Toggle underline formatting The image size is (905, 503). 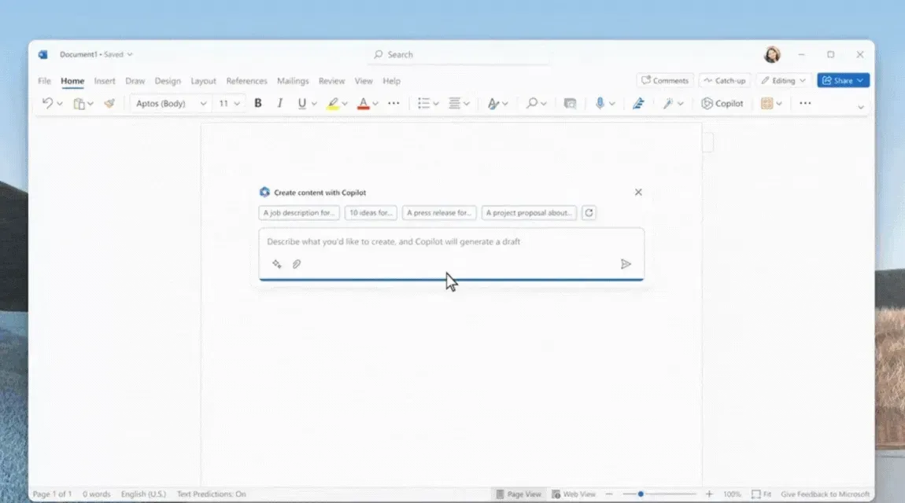[x=301, y=103]
